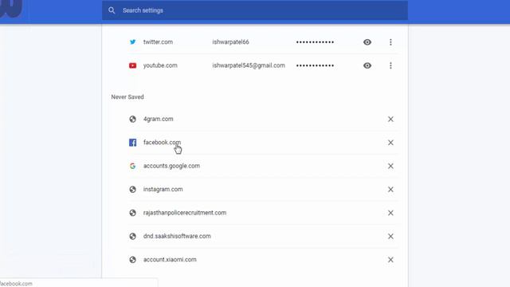Viewport: 510px width, 287px height.
Task: Open the account.xiaomi.com link
Action: click(x=170, y=260)
